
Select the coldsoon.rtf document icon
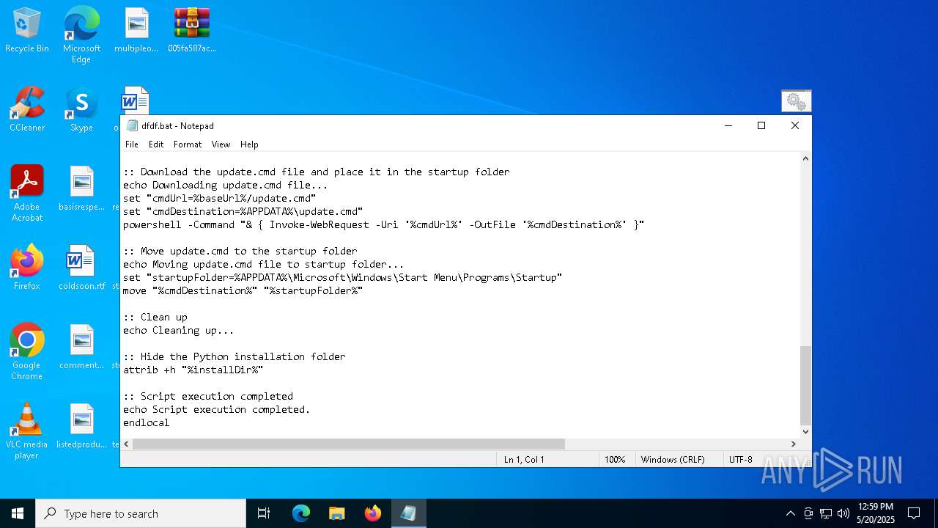tap(81, 268)
